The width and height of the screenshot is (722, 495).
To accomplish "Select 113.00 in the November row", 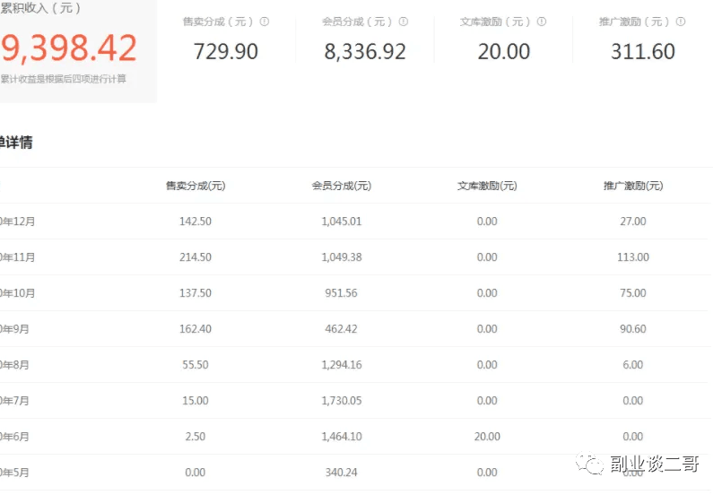I will point(633,257).
